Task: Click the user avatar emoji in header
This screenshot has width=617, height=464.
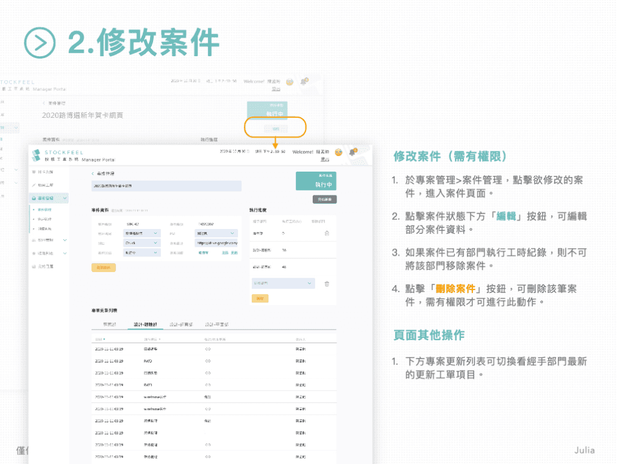Action: (x=339, y=152)
